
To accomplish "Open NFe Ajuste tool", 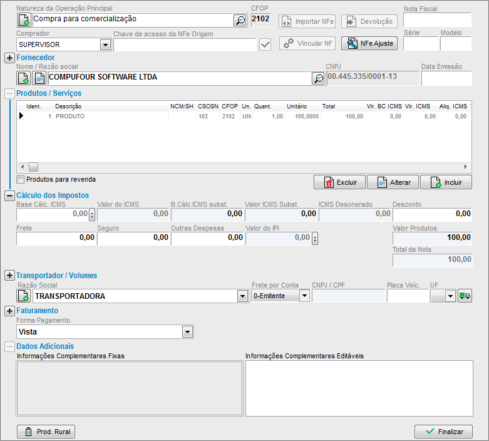I will (x=369, y=43).
